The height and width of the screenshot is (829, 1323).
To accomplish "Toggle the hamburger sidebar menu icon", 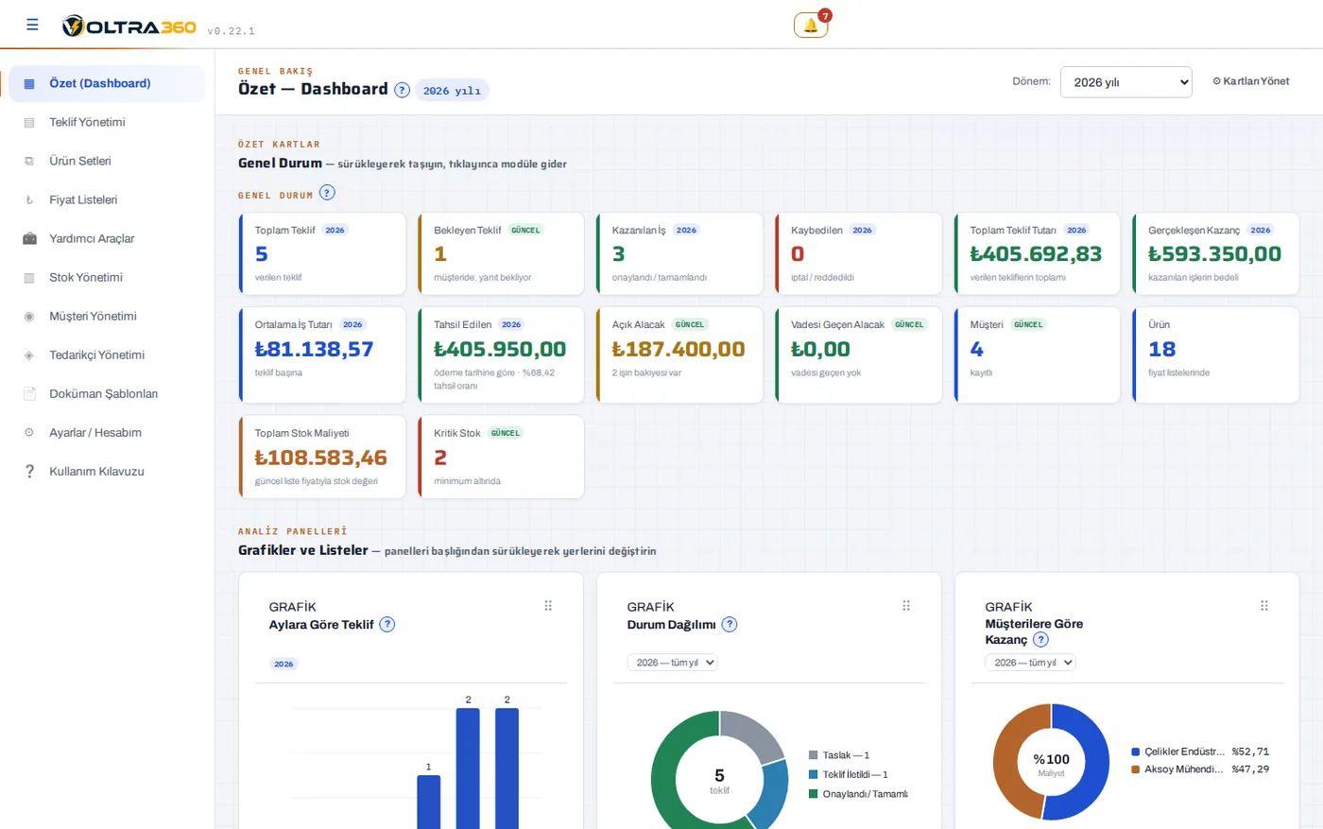I will [x=32, y=25].
